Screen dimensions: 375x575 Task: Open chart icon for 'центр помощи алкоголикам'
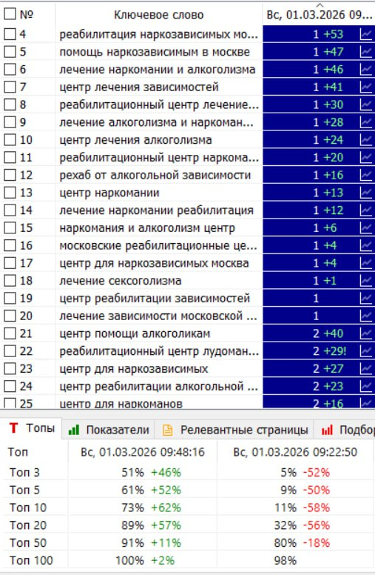(366, 333)
